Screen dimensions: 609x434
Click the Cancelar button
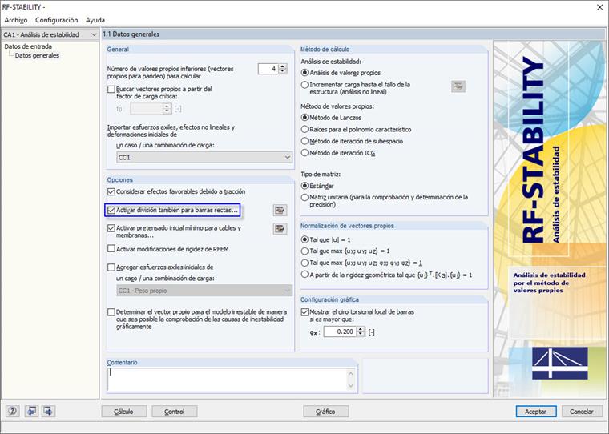pos(582,412)
